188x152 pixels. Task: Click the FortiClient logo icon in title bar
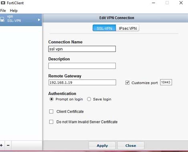3,3
